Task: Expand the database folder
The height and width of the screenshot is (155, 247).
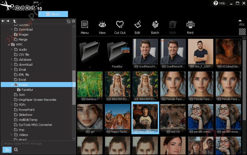Action: click(x=11, y=59)
